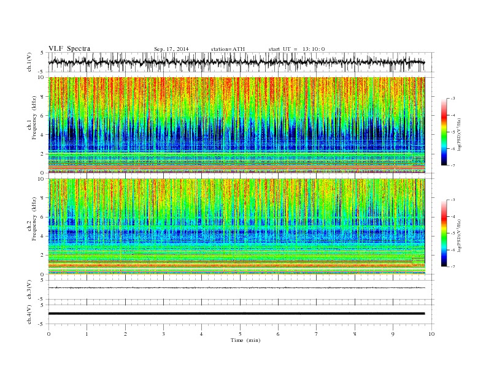Select the date text "Sep. 17, 2014"
Screen dimensions: 486x375
point(171,49)
